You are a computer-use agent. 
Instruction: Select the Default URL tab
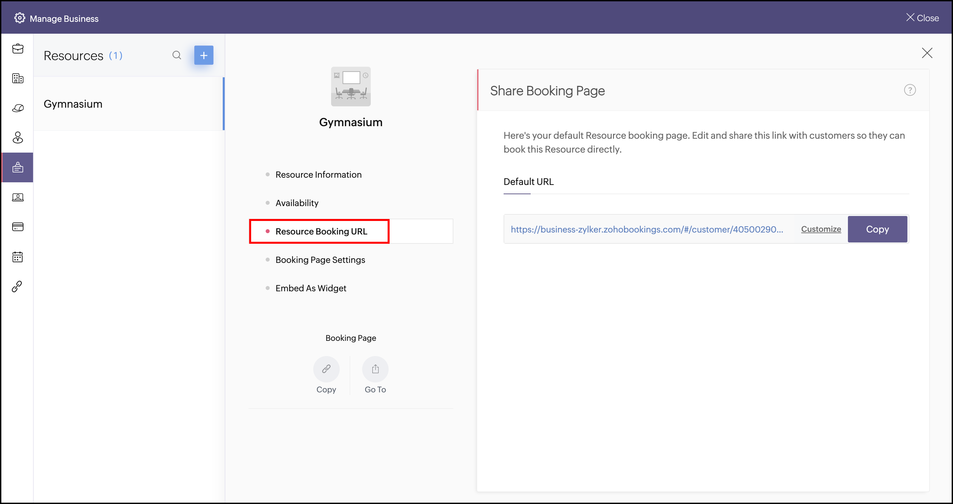(x=528, y=182)
